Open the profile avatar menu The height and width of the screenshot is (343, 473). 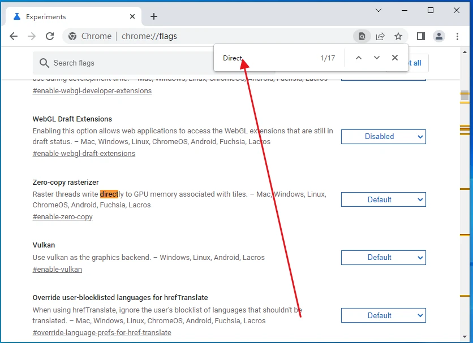pos(439,36)
